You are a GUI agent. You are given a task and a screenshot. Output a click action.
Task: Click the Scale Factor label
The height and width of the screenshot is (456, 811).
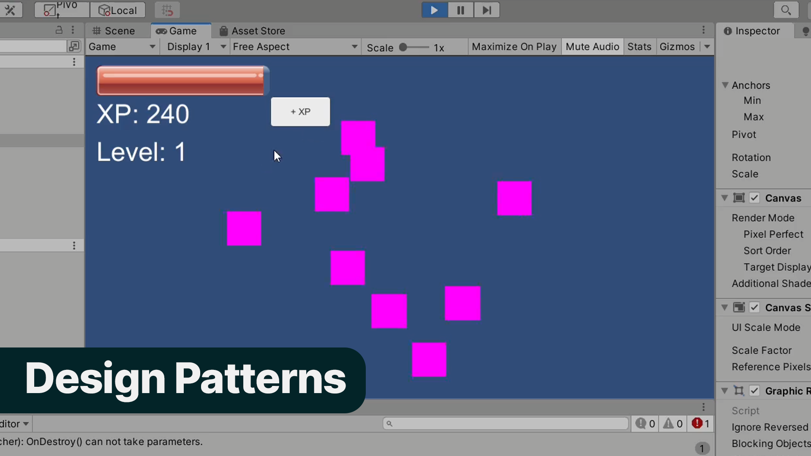point(762,350)
